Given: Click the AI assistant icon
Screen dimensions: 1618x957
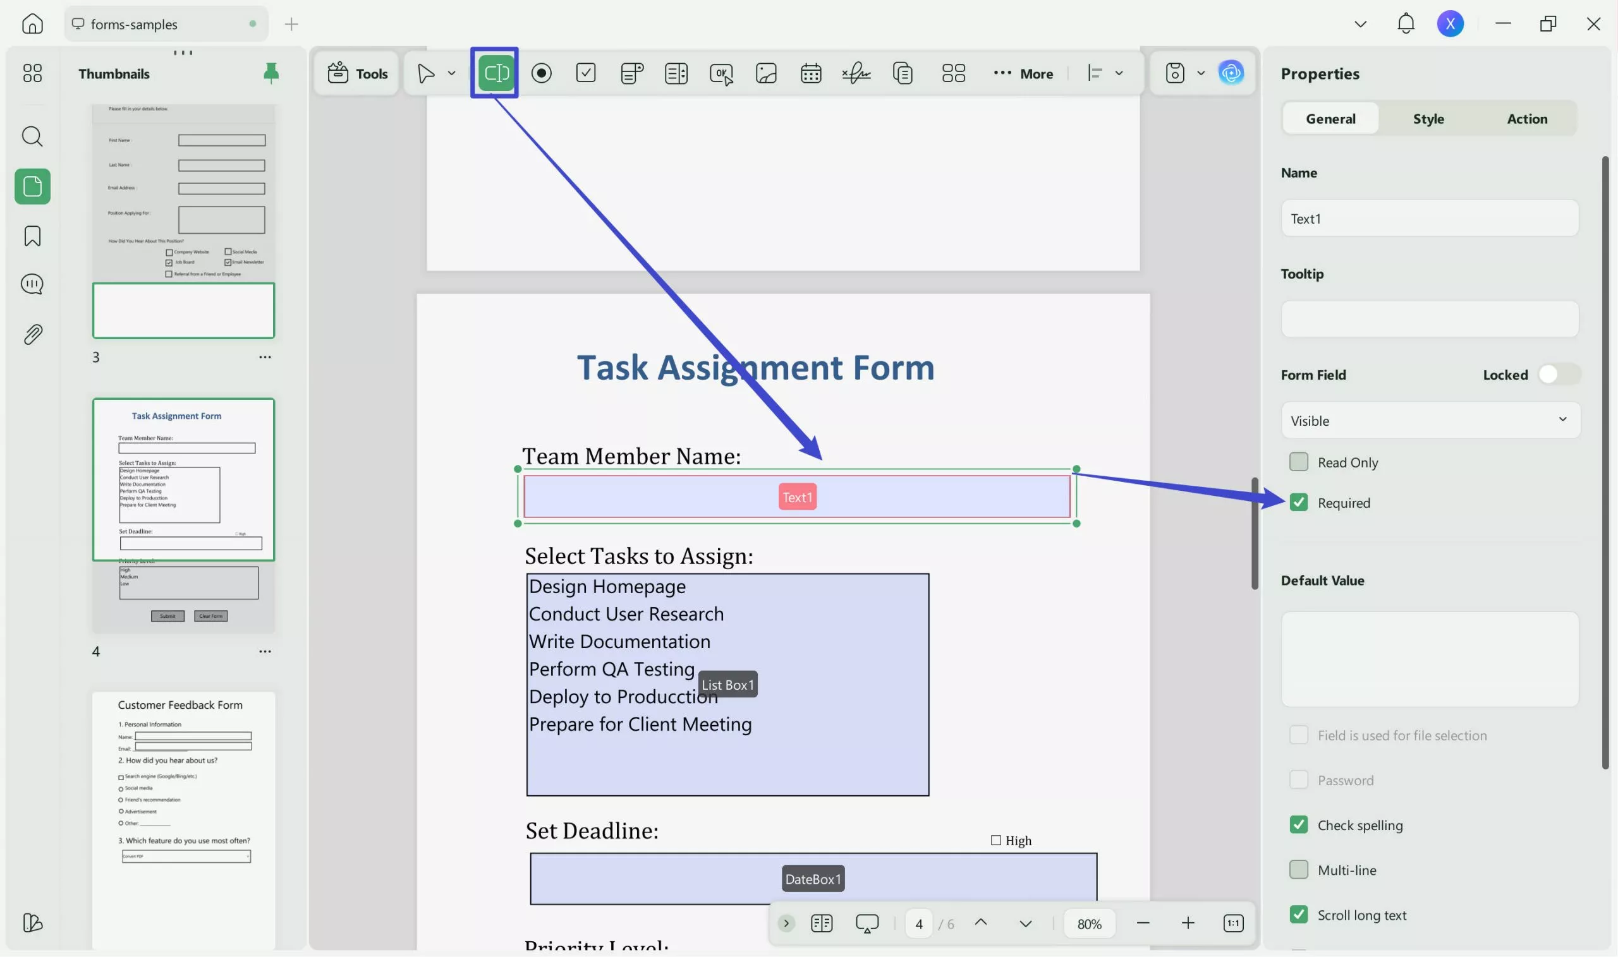Looking at the screenshot, I should coord(1231,73).
